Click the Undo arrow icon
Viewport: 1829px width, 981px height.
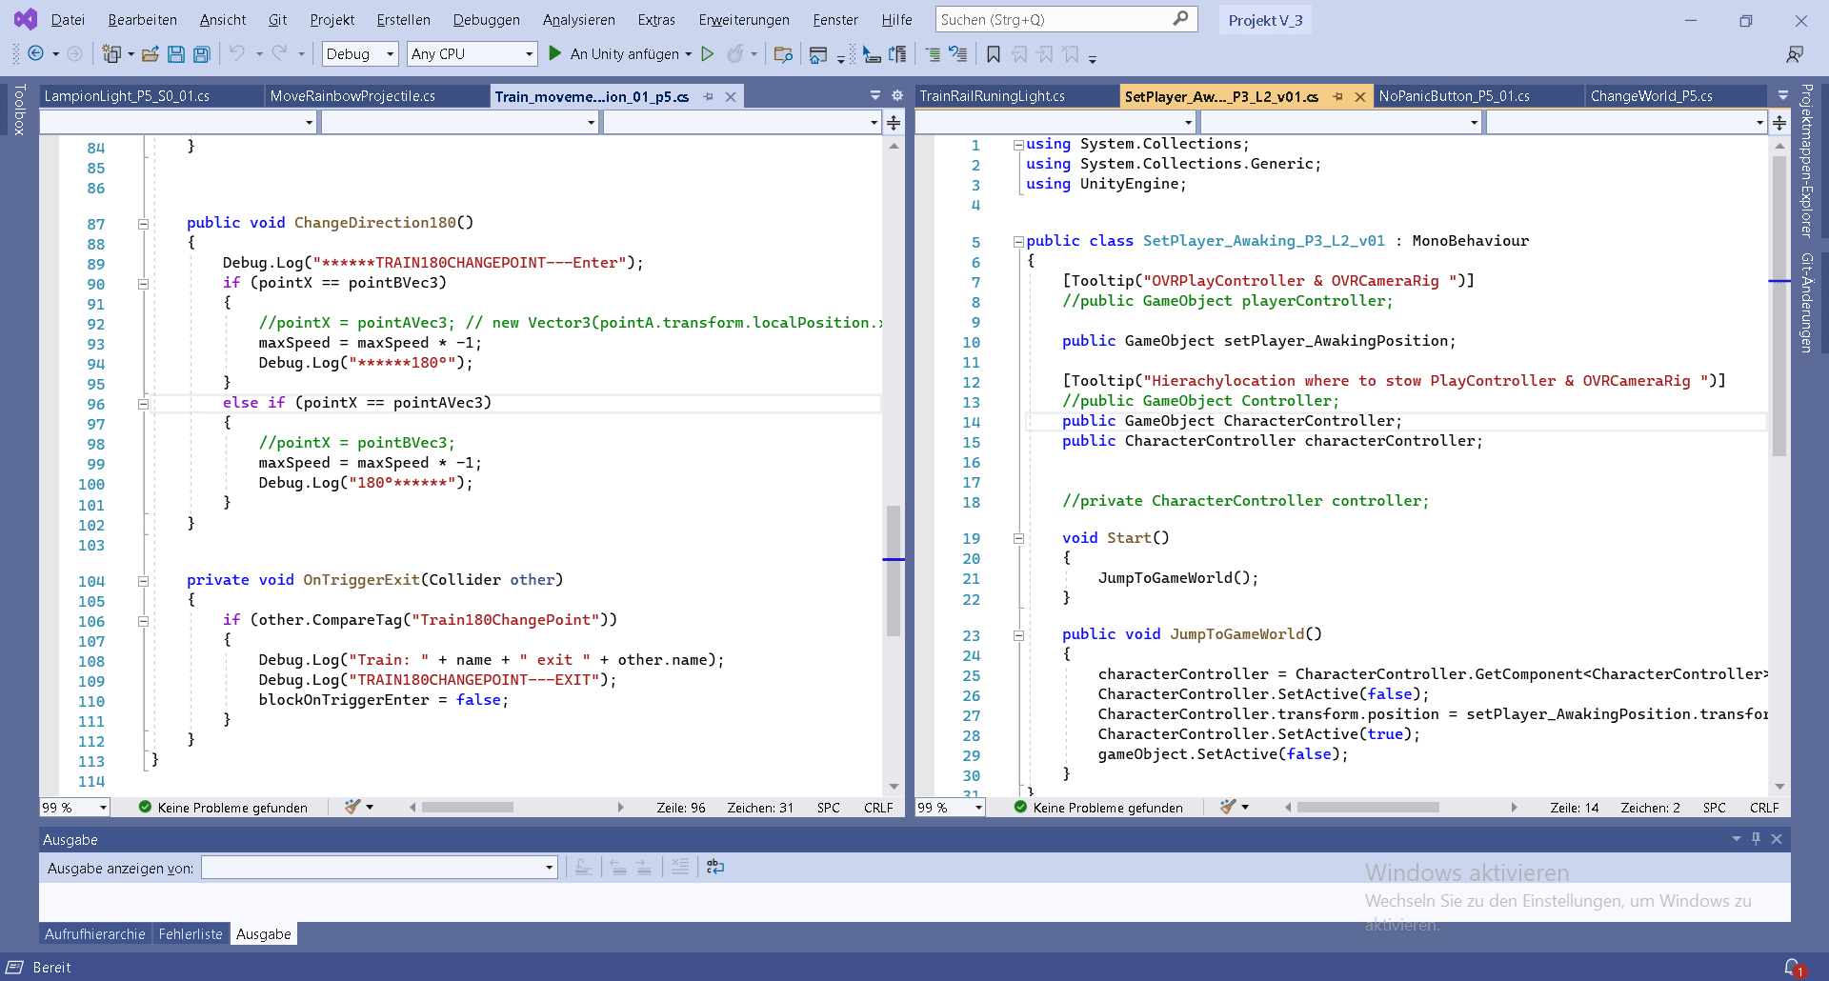(237, 54)
